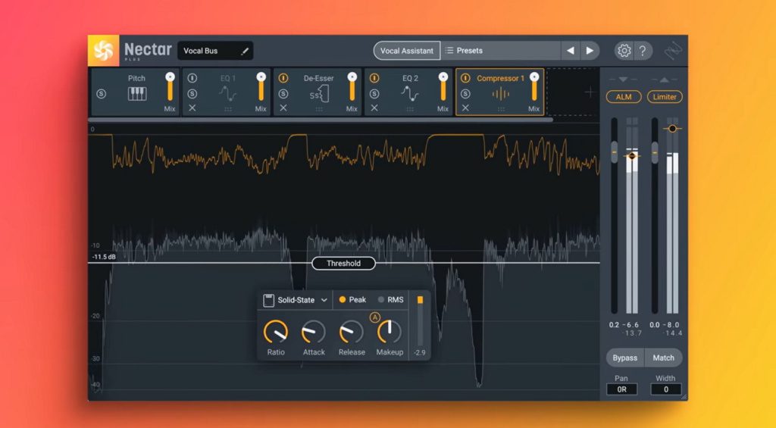This screenshot has width=776, height=428.
Task: Adjust the EQ 1 Mix slider
Action: pos(261,87)
